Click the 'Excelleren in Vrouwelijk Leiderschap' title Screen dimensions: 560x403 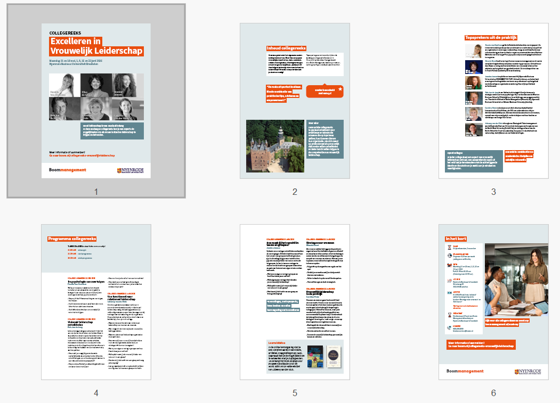coord(96,46)
